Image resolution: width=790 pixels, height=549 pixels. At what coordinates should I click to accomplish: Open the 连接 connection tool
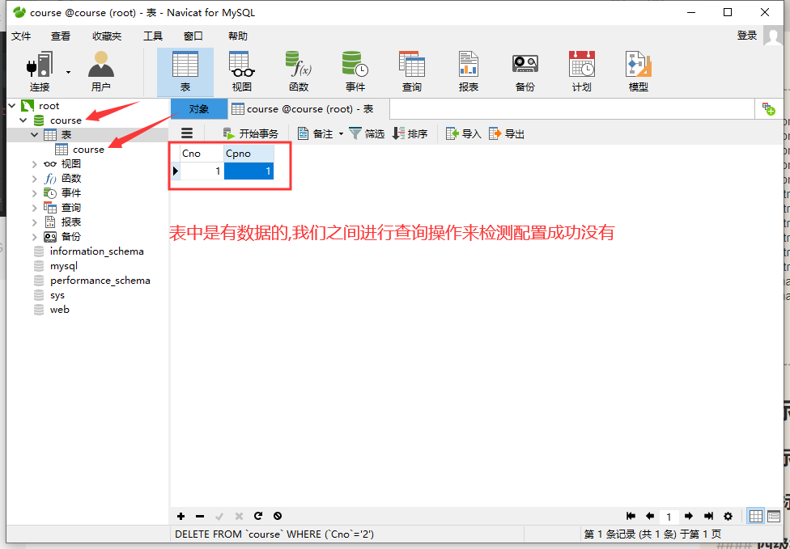point(40,71)
